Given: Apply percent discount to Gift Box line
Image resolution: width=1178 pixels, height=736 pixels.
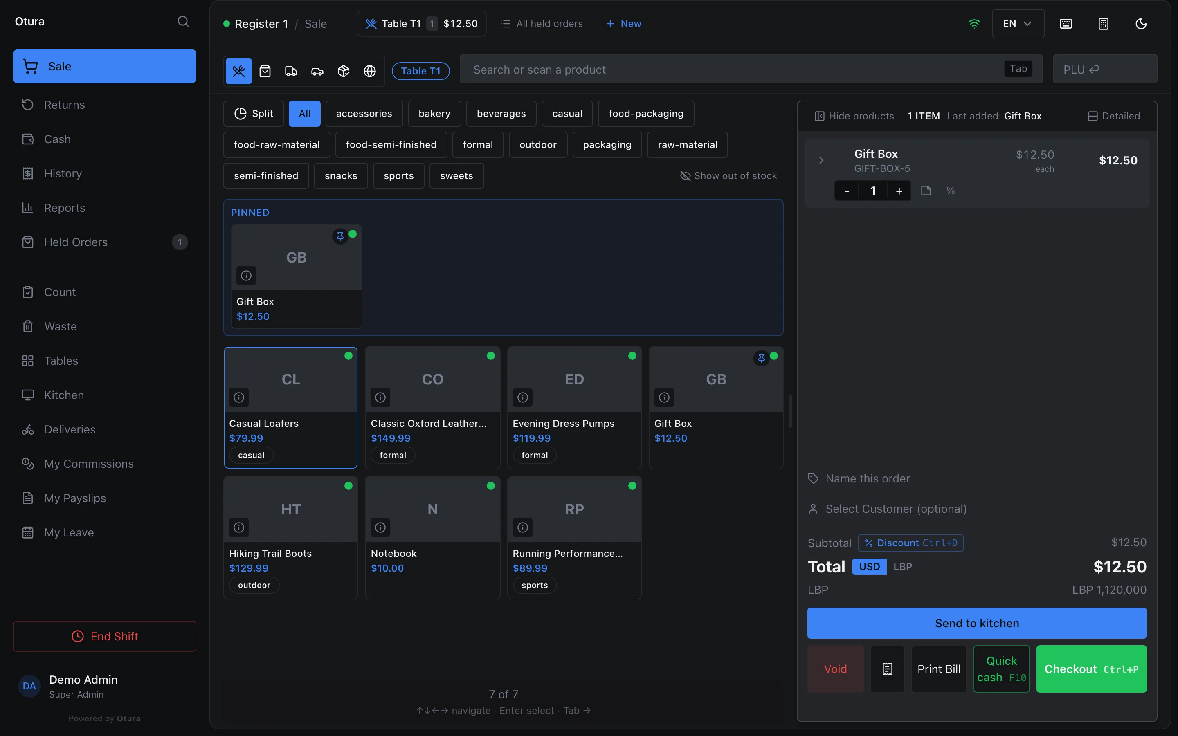Looking at the screenshot, I should pos(951,190).
